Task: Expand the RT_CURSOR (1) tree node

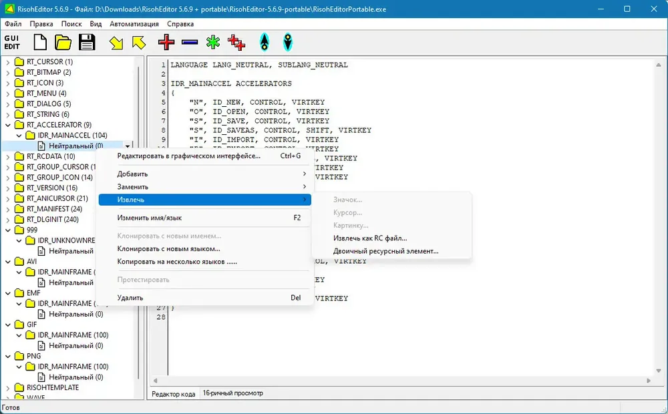Action: [7, 61]
